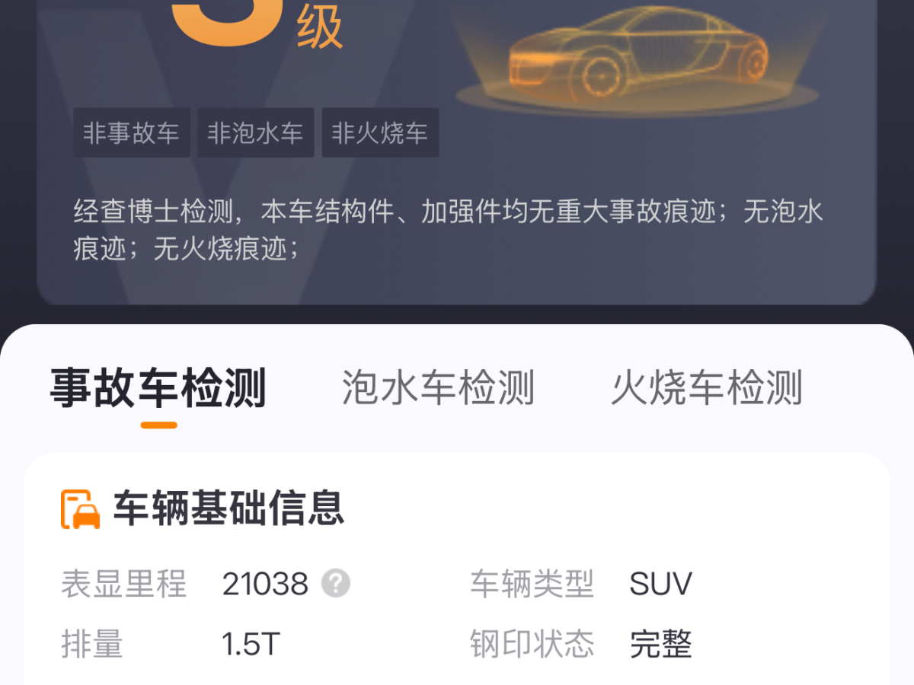Tap the 非火烧车 tag
Viewport: 914px width, 685px height.
pyautogui.click(x=380, y=132)
